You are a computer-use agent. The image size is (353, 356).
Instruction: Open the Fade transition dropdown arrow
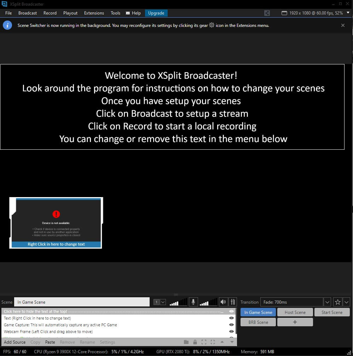327,302
